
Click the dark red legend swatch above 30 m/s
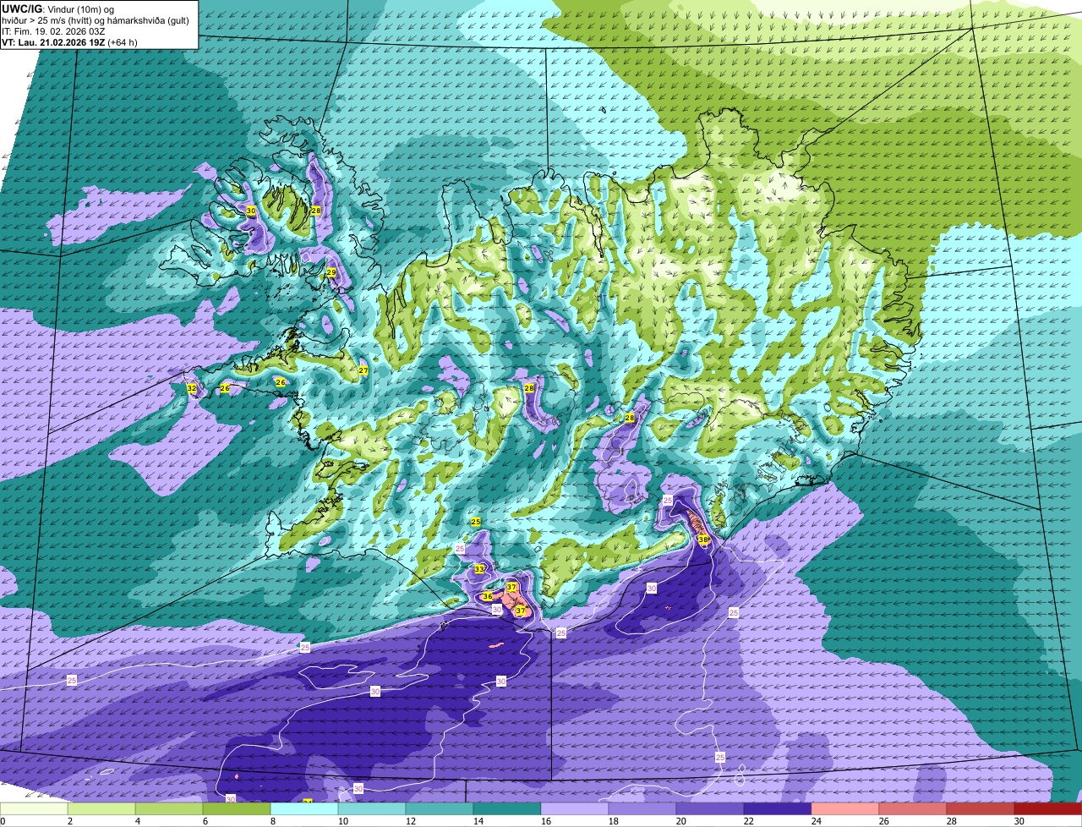pos(1048,809)
